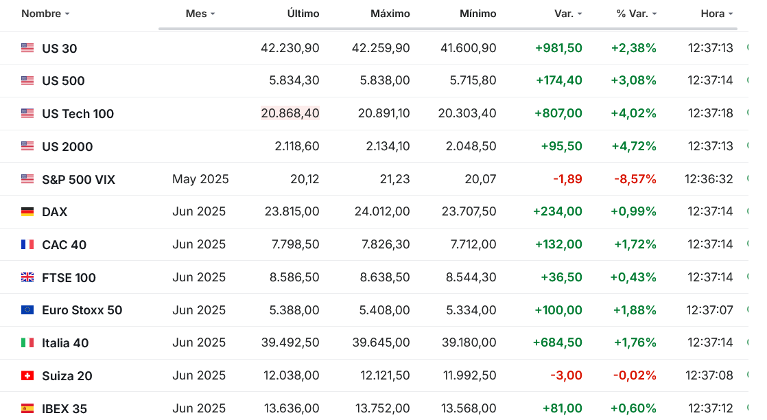
Task: Click the Último column header
Action: tap(303, 14)
